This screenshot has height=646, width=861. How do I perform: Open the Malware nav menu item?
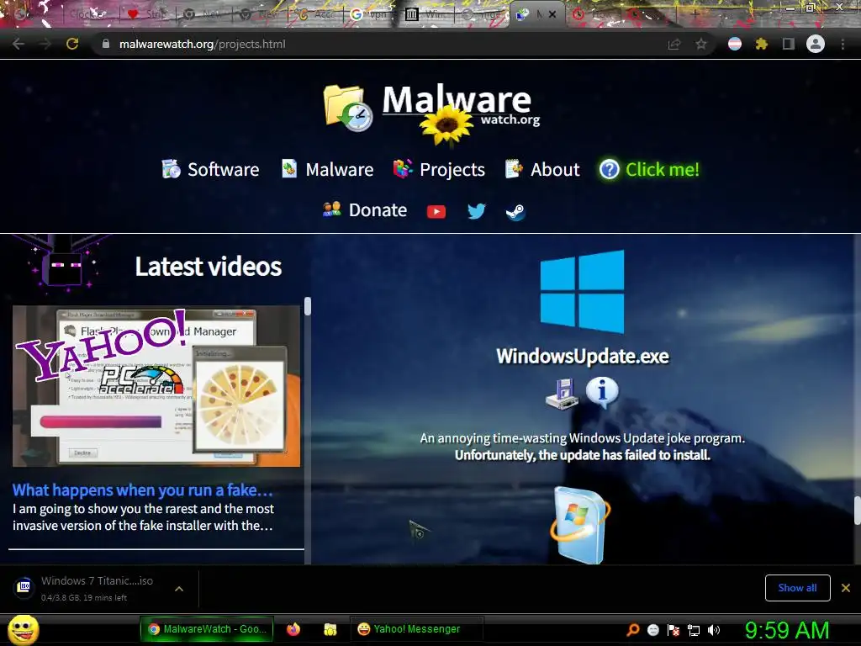click(327, 169)
